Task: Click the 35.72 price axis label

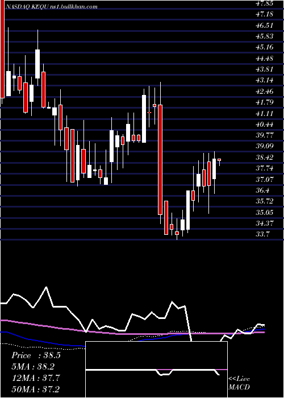Action: pos(265,201)
